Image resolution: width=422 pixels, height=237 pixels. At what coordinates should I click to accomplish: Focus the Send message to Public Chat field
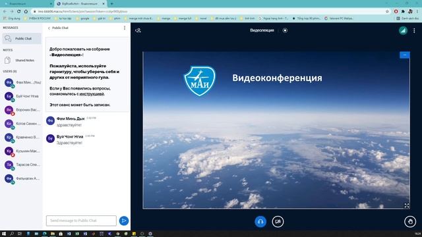point(81,221)
